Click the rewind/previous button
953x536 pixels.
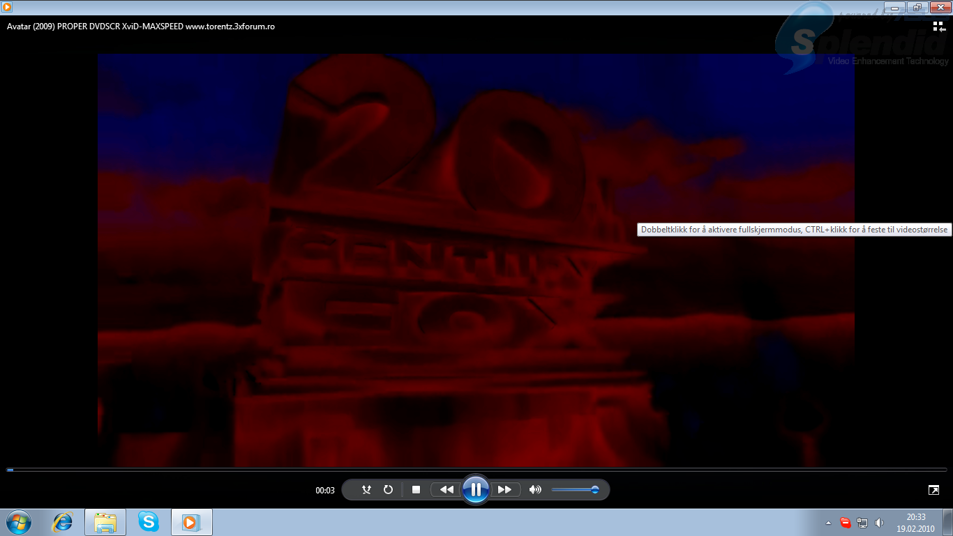447,490
